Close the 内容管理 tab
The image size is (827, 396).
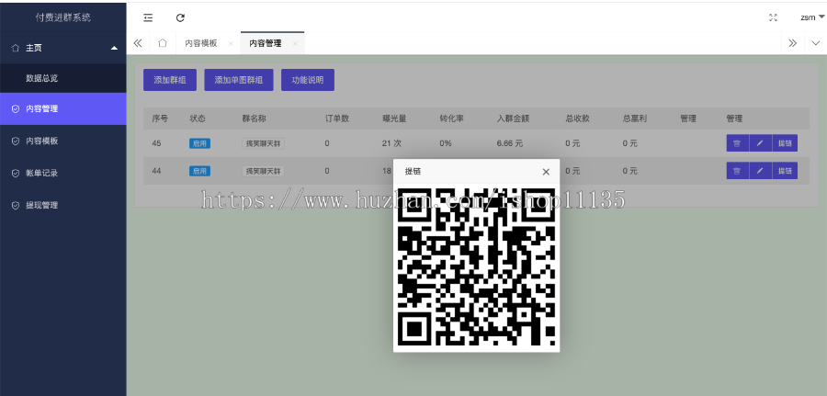click(295, 44)
